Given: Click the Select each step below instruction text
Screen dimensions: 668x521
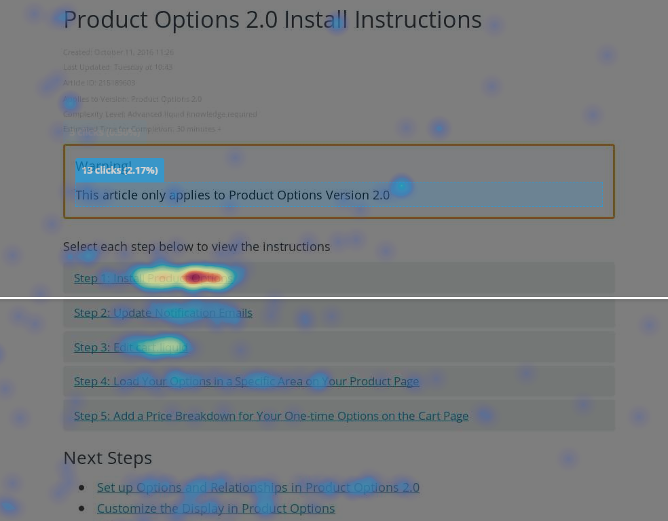Looking at the screenshot, I should click(x=196, y=247).
